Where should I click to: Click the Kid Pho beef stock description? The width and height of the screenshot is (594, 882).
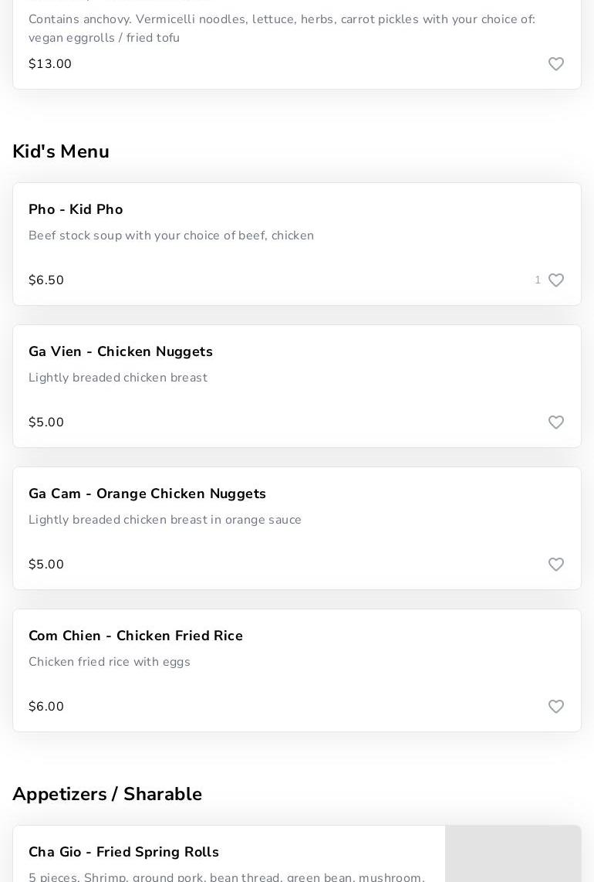pos(171,236)
